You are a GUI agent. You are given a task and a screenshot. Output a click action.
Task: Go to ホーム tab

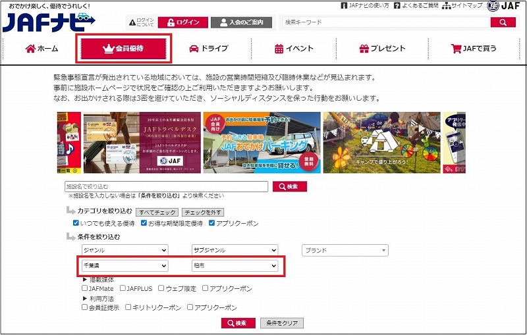coord(42,48)
